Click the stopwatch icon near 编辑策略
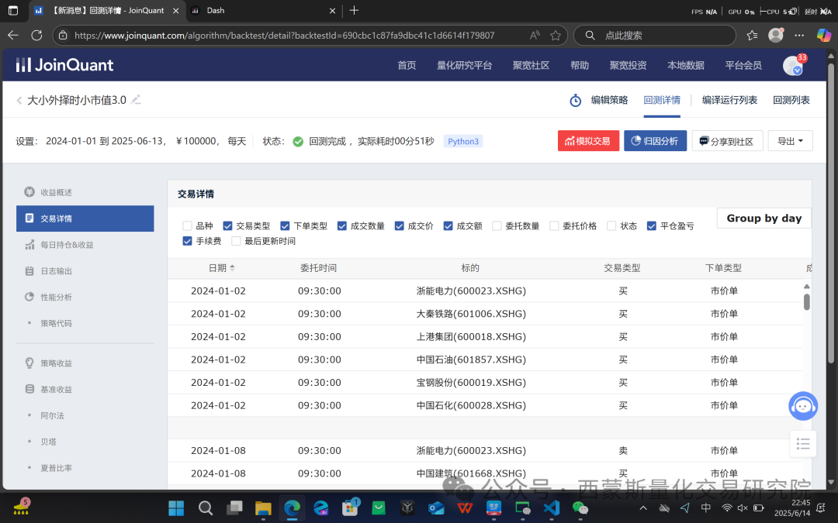 click(576, 100)
